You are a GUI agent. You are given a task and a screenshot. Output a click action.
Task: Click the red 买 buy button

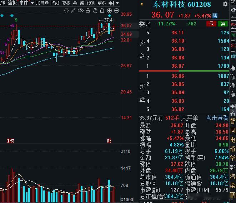coord(211,24)
